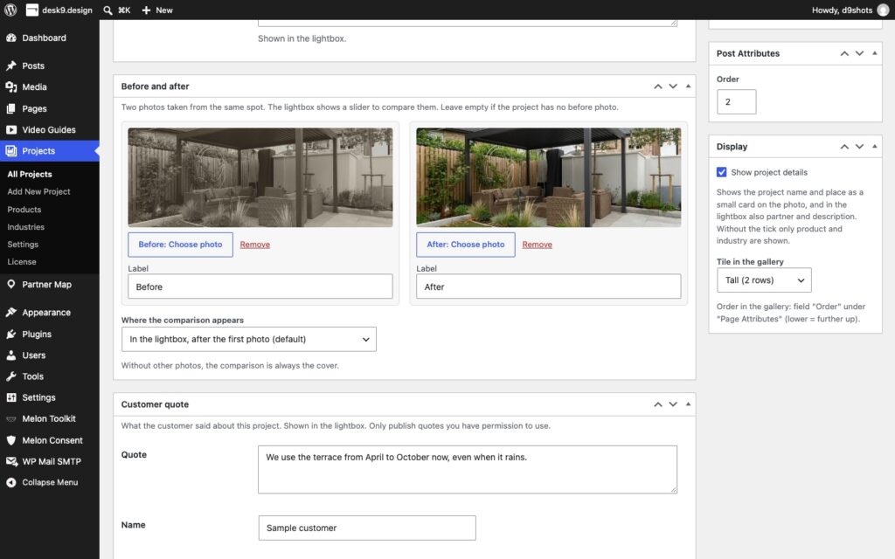The width and height of the screenshot is (895, 559).
Task: Open the search icon in admin bar
Action: coord(108,10)
